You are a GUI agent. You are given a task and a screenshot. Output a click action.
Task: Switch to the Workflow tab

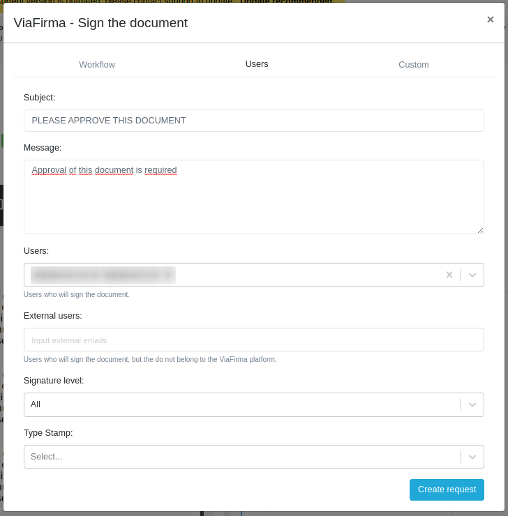tap(97, 65)
